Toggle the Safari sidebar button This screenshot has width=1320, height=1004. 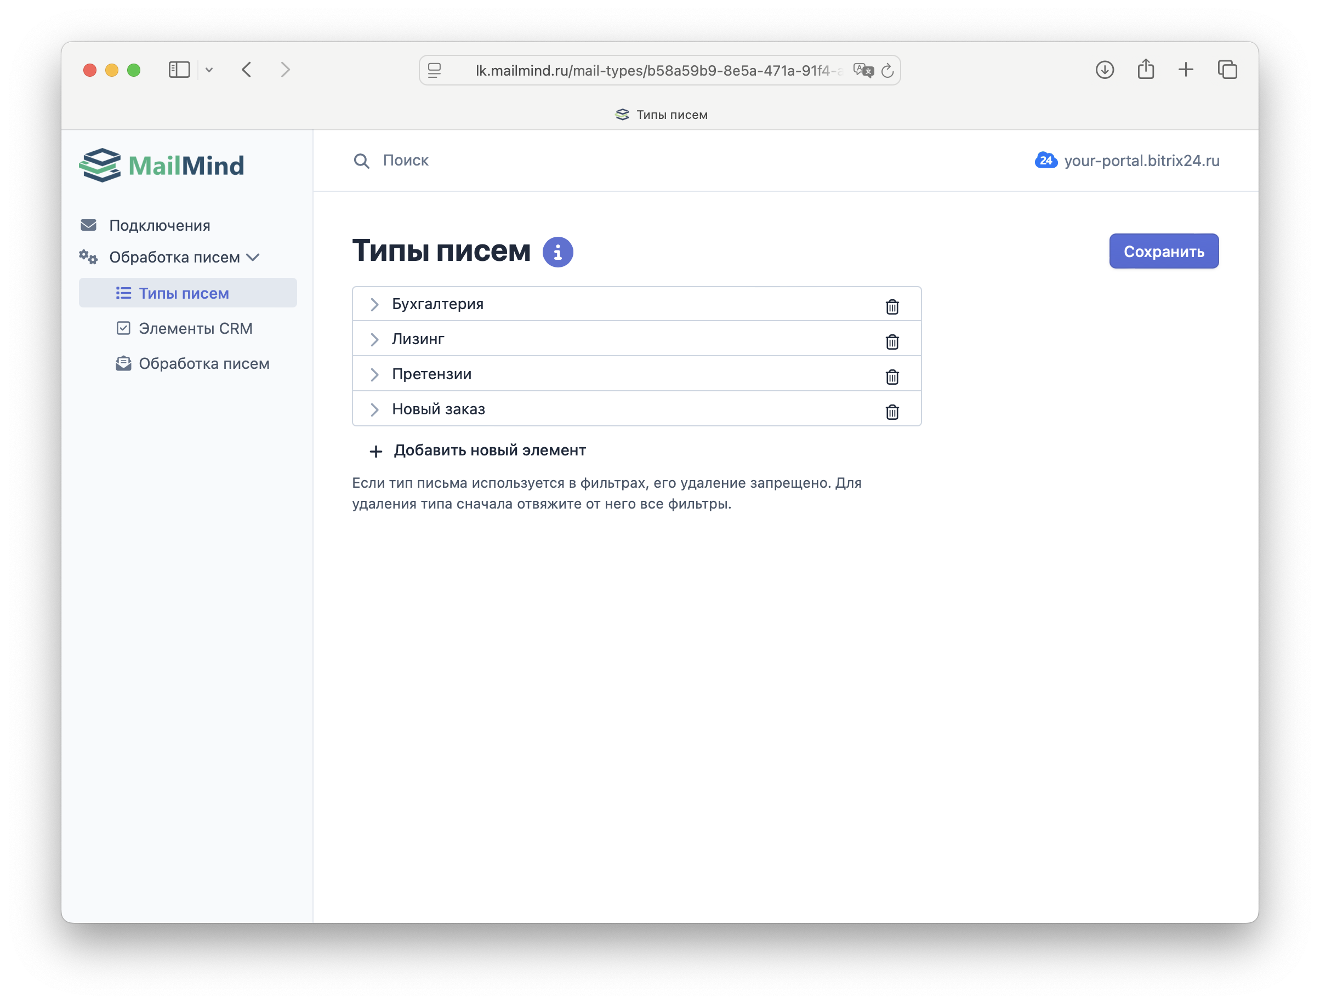click(x=179, y=70)
